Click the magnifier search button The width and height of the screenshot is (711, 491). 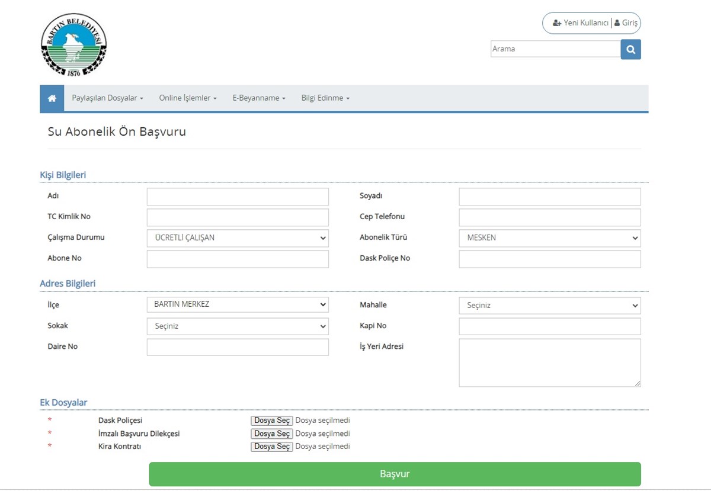click(x=631, y=50)
